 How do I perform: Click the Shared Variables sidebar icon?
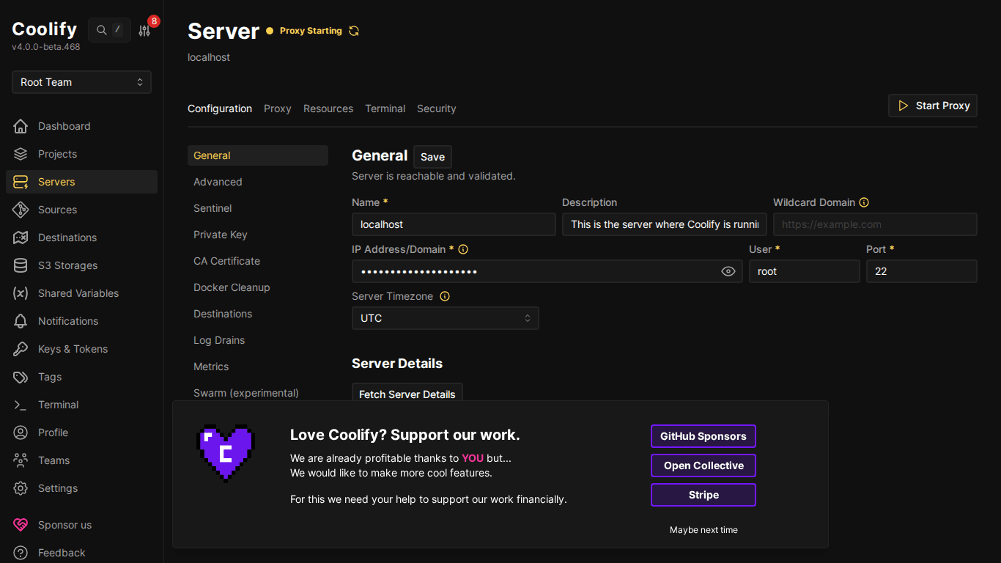21,293
